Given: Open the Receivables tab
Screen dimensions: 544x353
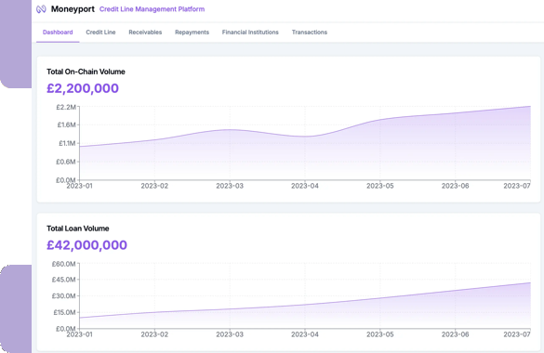Looking at the screenshot, I should pos(145,33).
